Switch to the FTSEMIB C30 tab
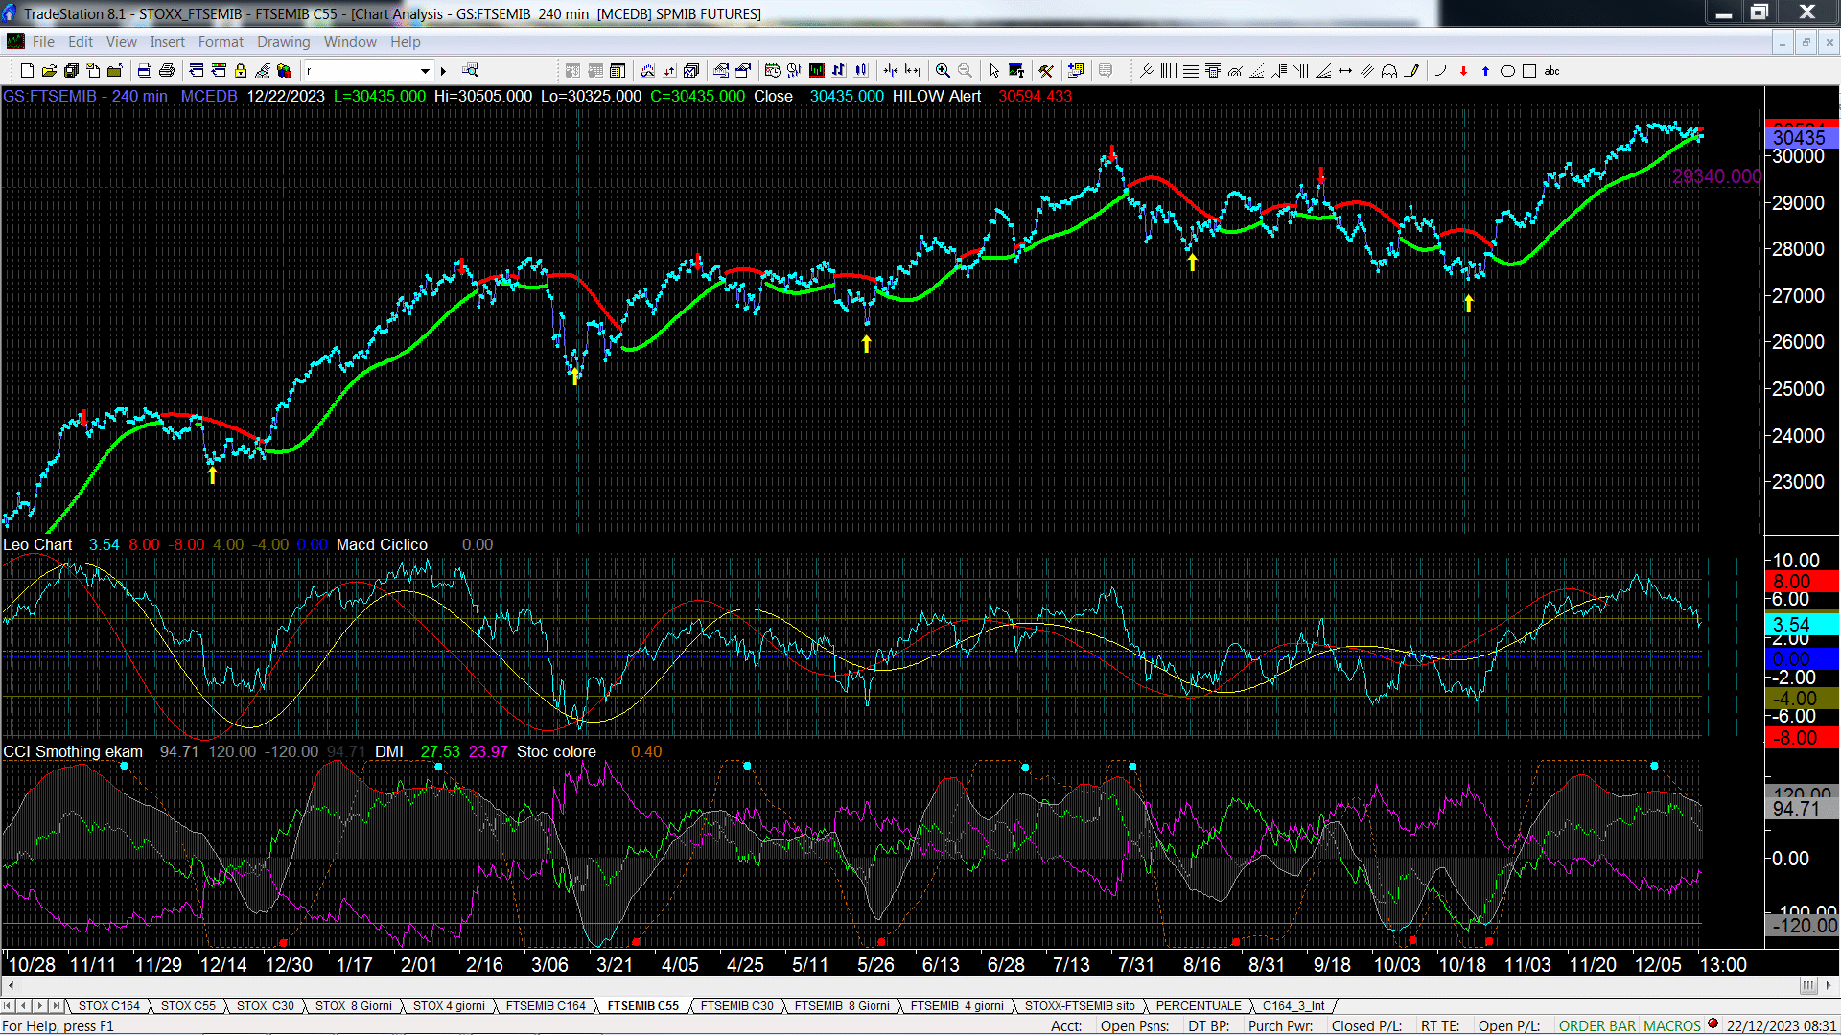 736,1006
